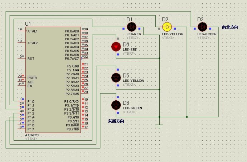Click the EA pin label
247x162 pixels.
click(30, 86)
